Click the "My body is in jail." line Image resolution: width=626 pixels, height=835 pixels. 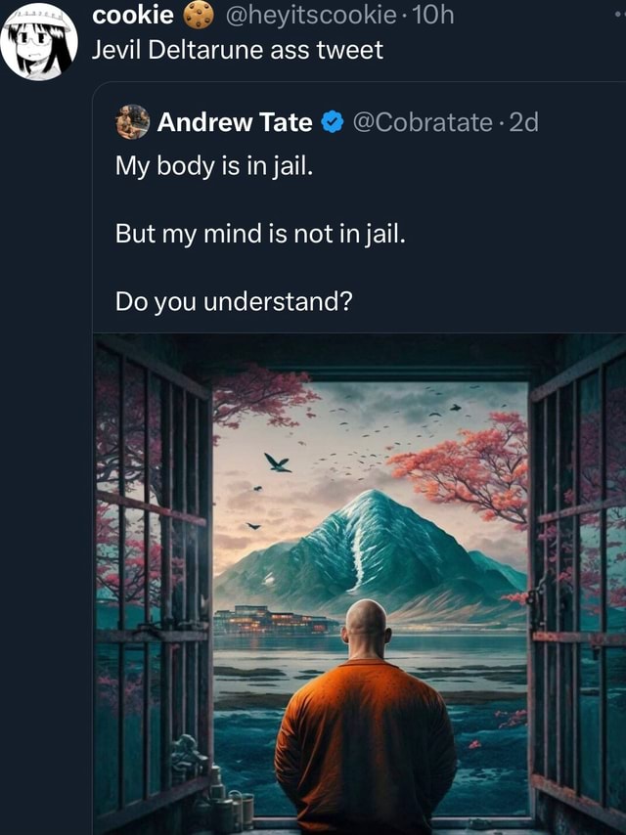click(214, 166)
